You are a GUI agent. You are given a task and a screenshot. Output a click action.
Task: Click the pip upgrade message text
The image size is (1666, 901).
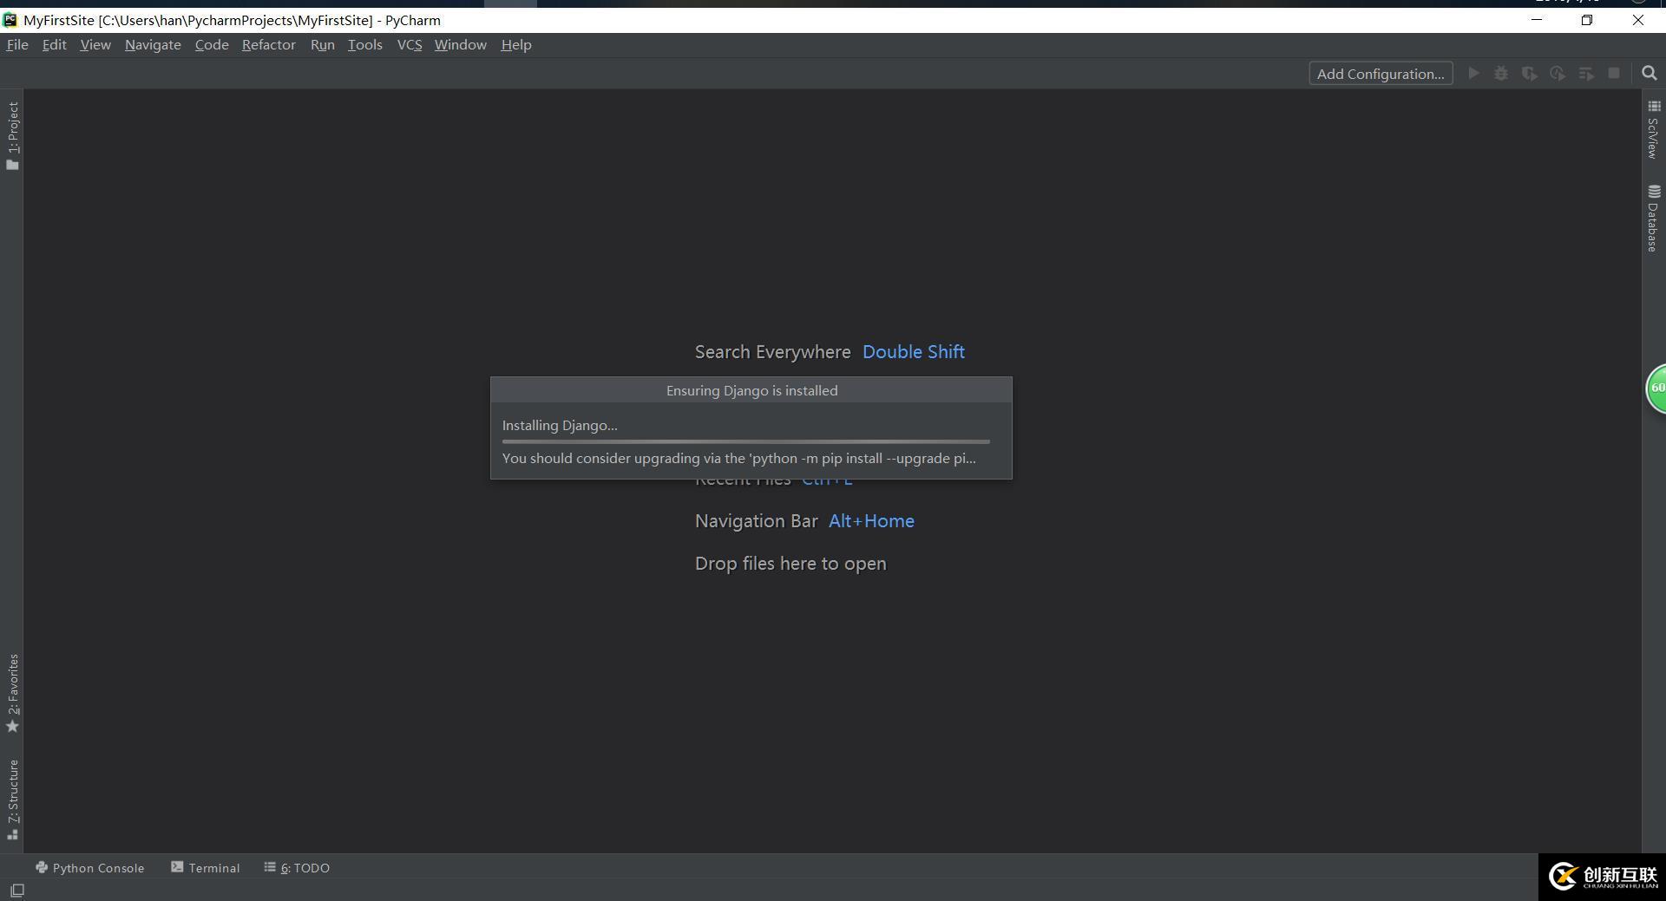[x=738, y=458]
